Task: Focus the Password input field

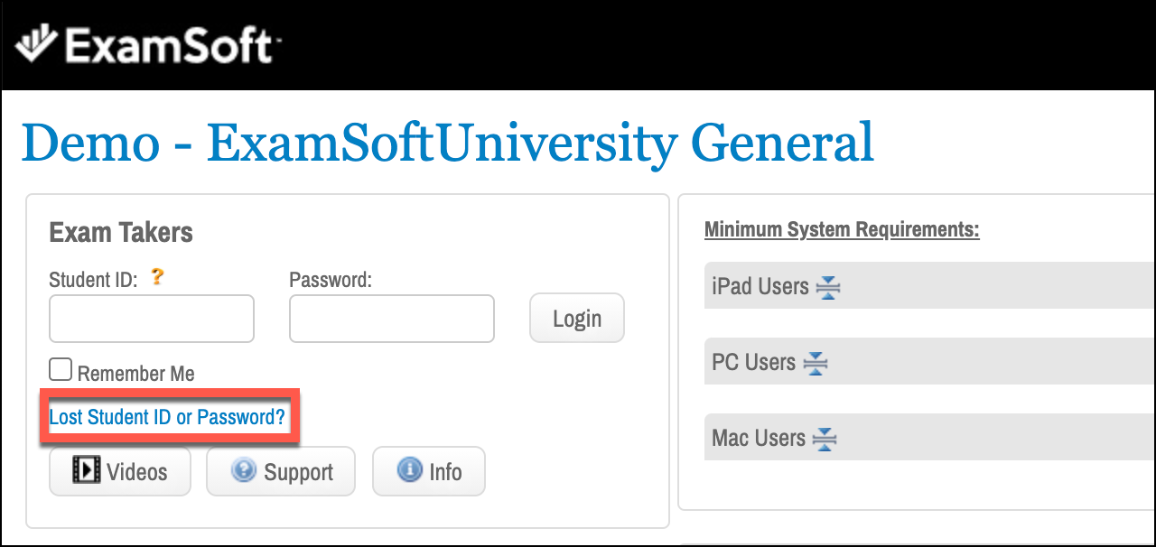Action: coord(392,319)
